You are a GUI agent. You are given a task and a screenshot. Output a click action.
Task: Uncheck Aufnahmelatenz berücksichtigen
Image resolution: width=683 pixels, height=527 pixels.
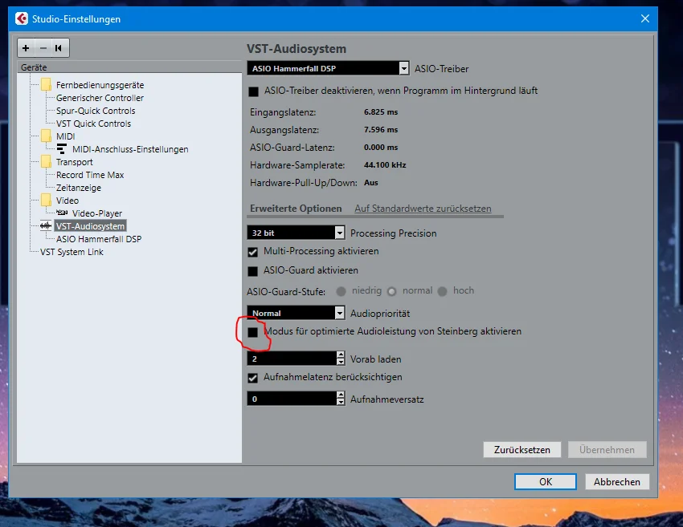(252, 378)
